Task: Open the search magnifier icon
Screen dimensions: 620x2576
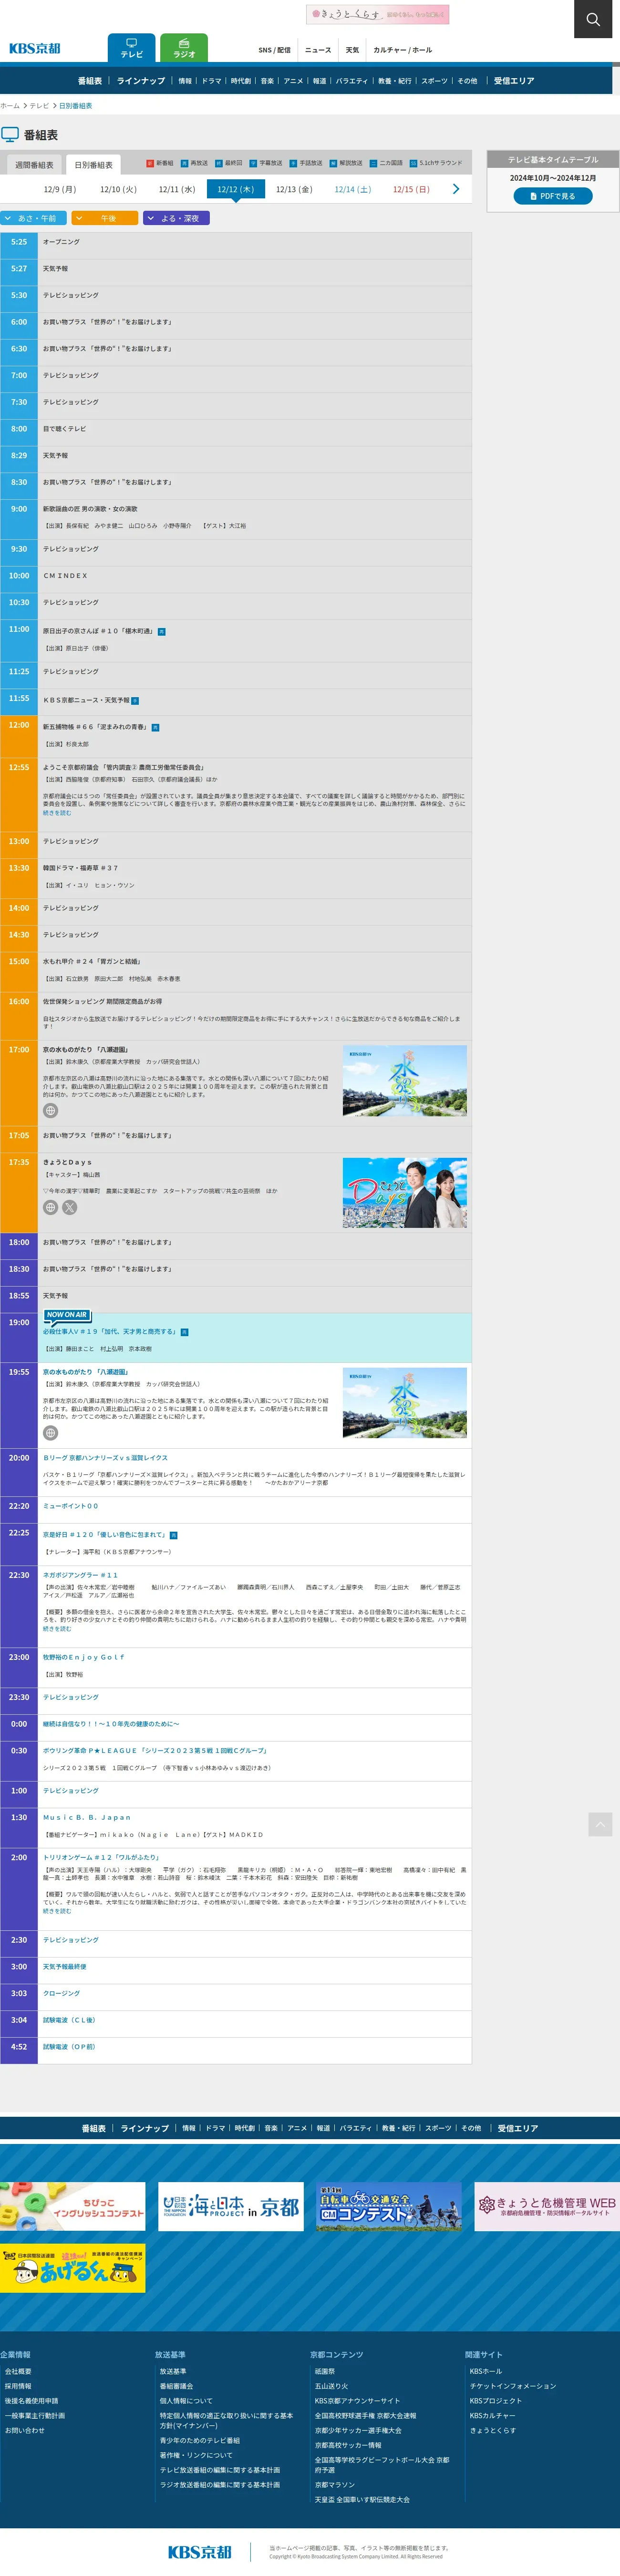Action: coord(593,19)
